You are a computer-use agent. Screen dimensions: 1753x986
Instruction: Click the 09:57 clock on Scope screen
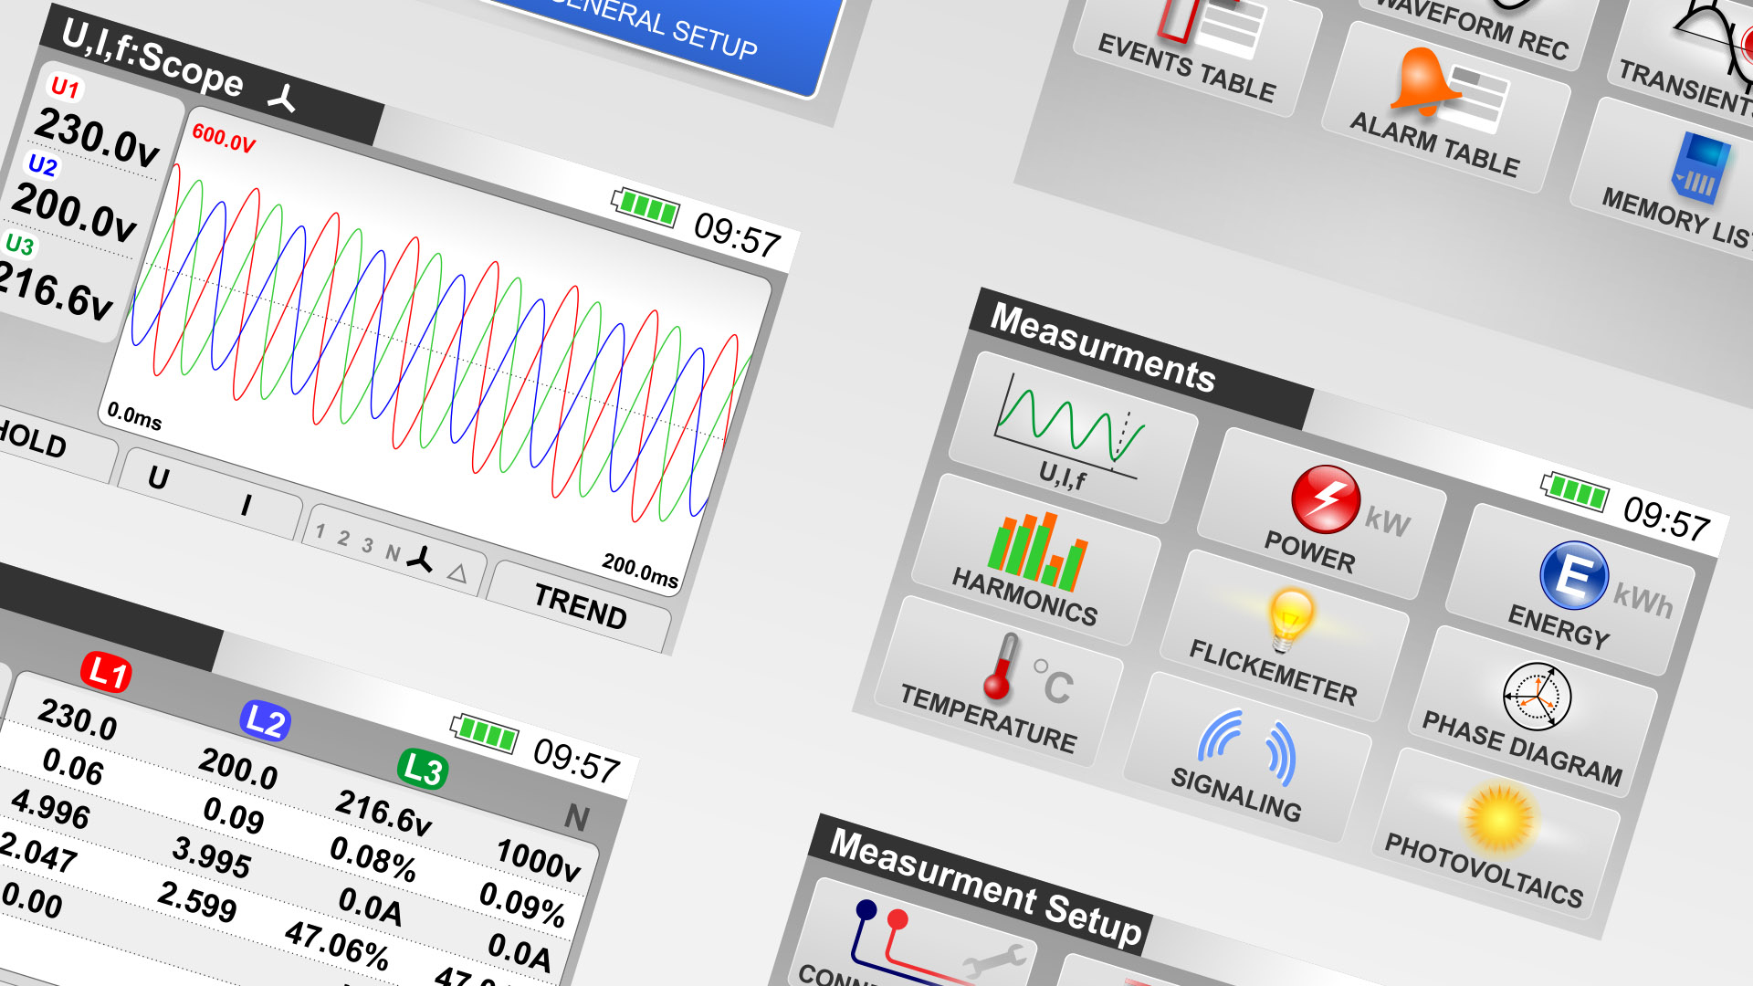point(738,236)
